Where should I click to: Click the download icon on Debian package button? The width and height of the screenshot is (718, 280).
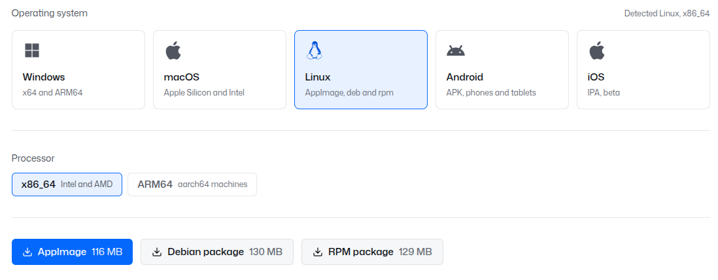pos(157,252)
